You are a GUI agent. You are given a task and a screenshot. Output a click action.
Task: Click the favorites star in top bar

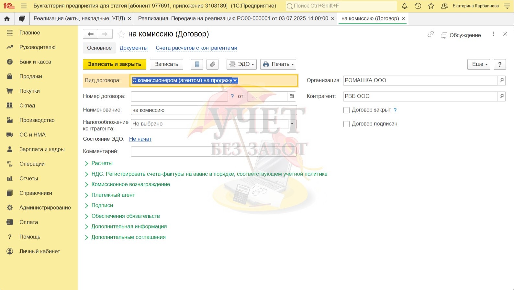(x=431, y=6)
